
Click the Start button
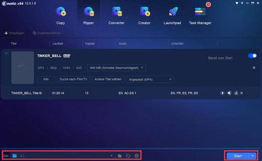pyautogui.click(x=238, y=156)
